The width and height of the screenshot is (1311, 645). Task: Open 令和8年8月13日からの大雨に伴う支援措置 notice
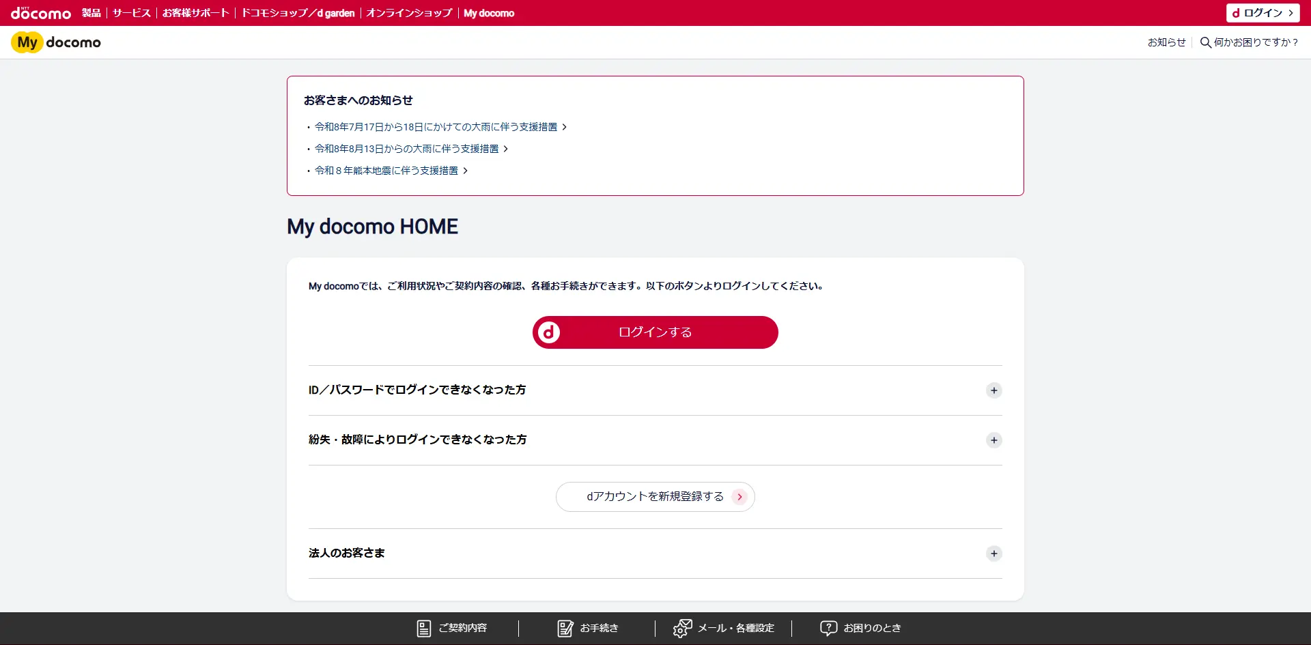[411, 149]
